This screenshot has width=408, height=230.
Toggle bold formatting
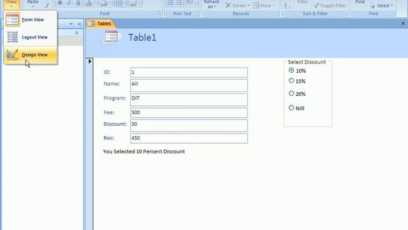tap(60, 3)
